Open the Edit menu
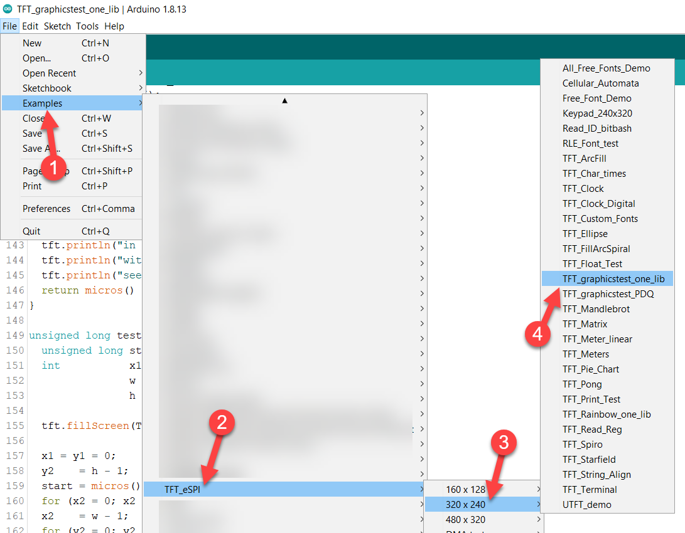The height and width of the screenshot is (533, 685). (30, 26)
